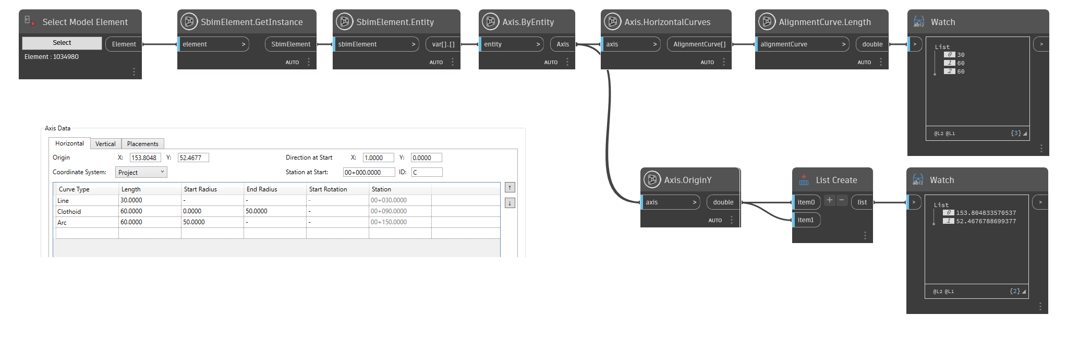The width and height of the screenshot is (1067, 339).
Task: Click the Axis.HorizontalCurves node icon
Action: 612,21
